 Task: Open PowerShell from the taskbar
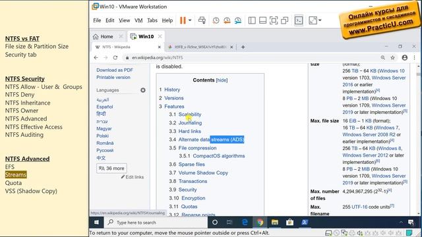pyautogui.click(x=305, y=223)
